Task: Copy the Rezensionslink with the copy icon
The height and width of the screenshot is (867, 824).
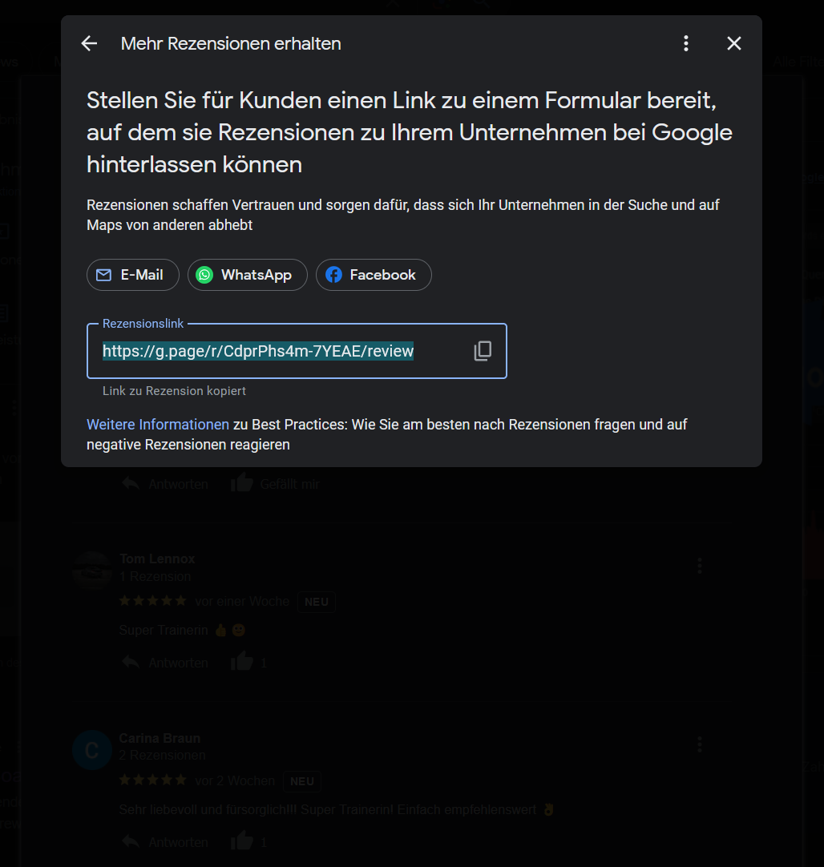Action: [483, 351]
